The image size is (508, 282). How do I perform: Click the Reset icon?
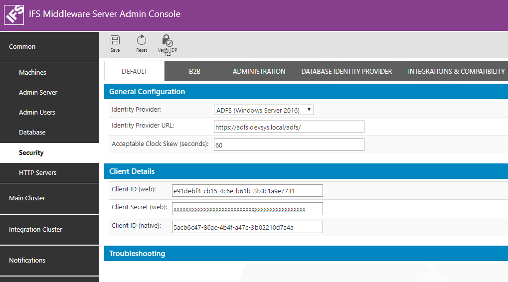click(142, 41)
